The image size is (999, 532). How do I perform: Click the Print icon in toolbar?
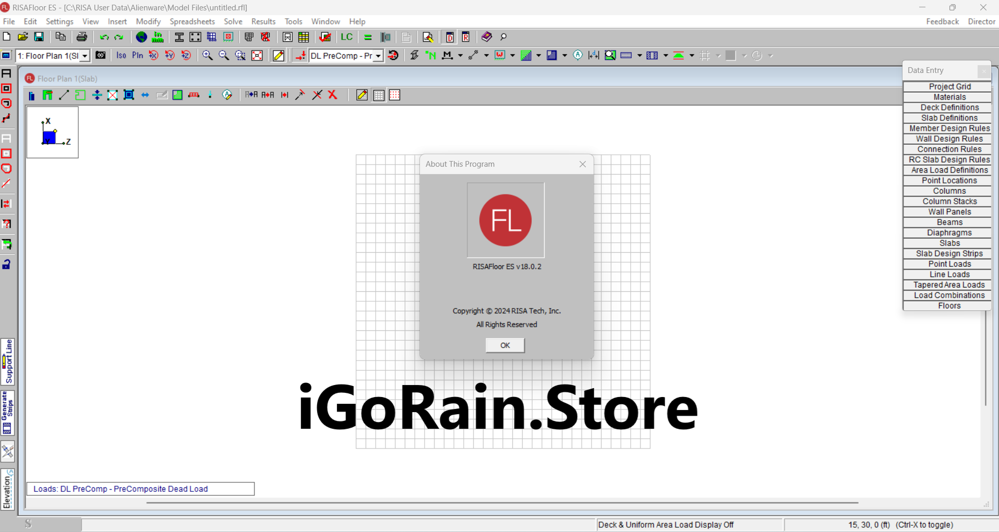pos(82,37)
